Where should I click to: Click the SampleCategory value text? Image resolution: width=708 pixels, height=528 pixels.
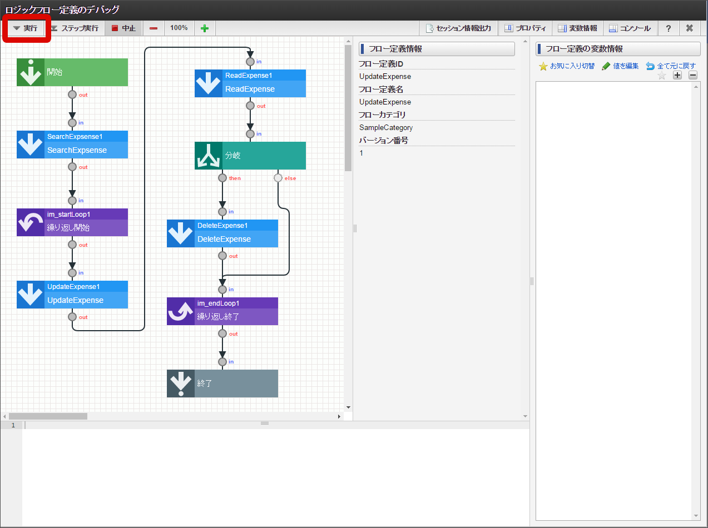click(x=386, y=128)
